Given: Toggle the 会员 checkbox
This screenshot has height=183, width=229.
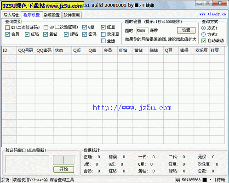Looking at the screenshot, I should pyautogui.click(x=7, y=34).
